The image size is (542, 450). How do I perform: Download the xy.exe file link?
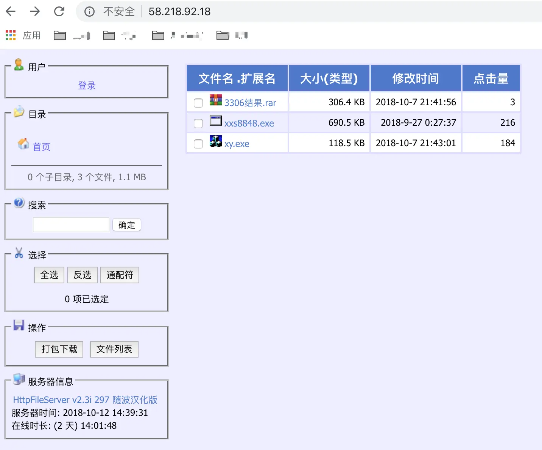(237, 144)
